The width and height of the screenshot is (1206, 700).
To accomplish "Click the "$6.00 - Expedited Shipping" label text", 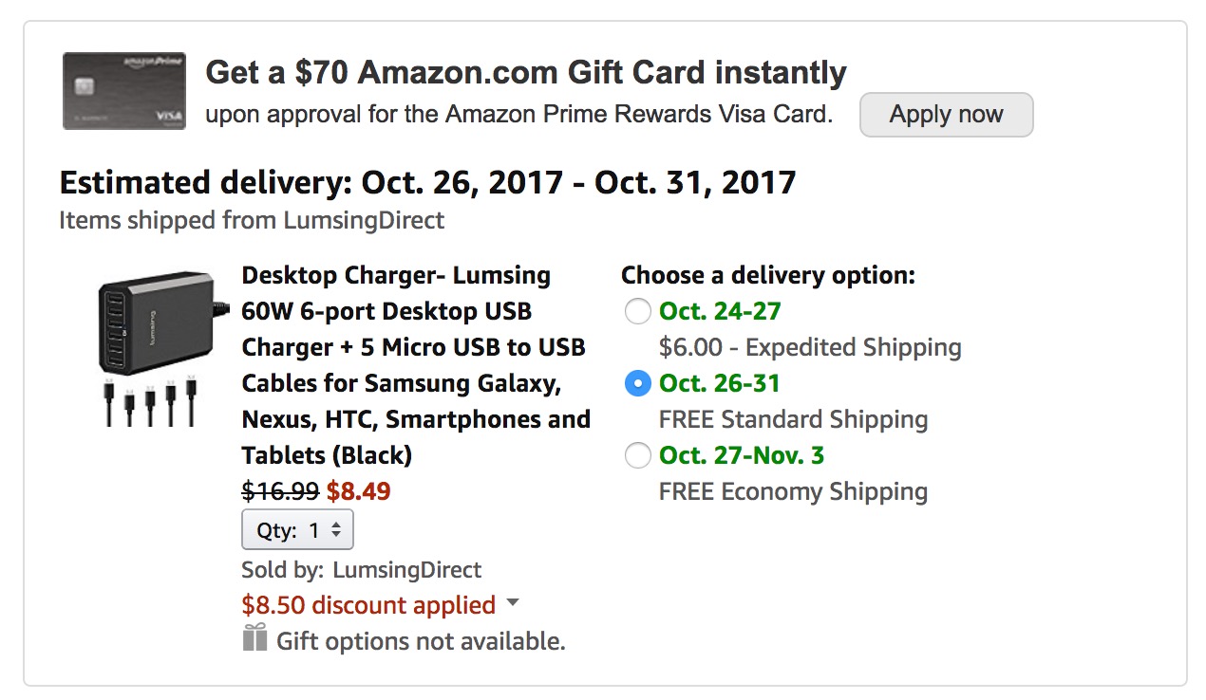I will point(810,347).
